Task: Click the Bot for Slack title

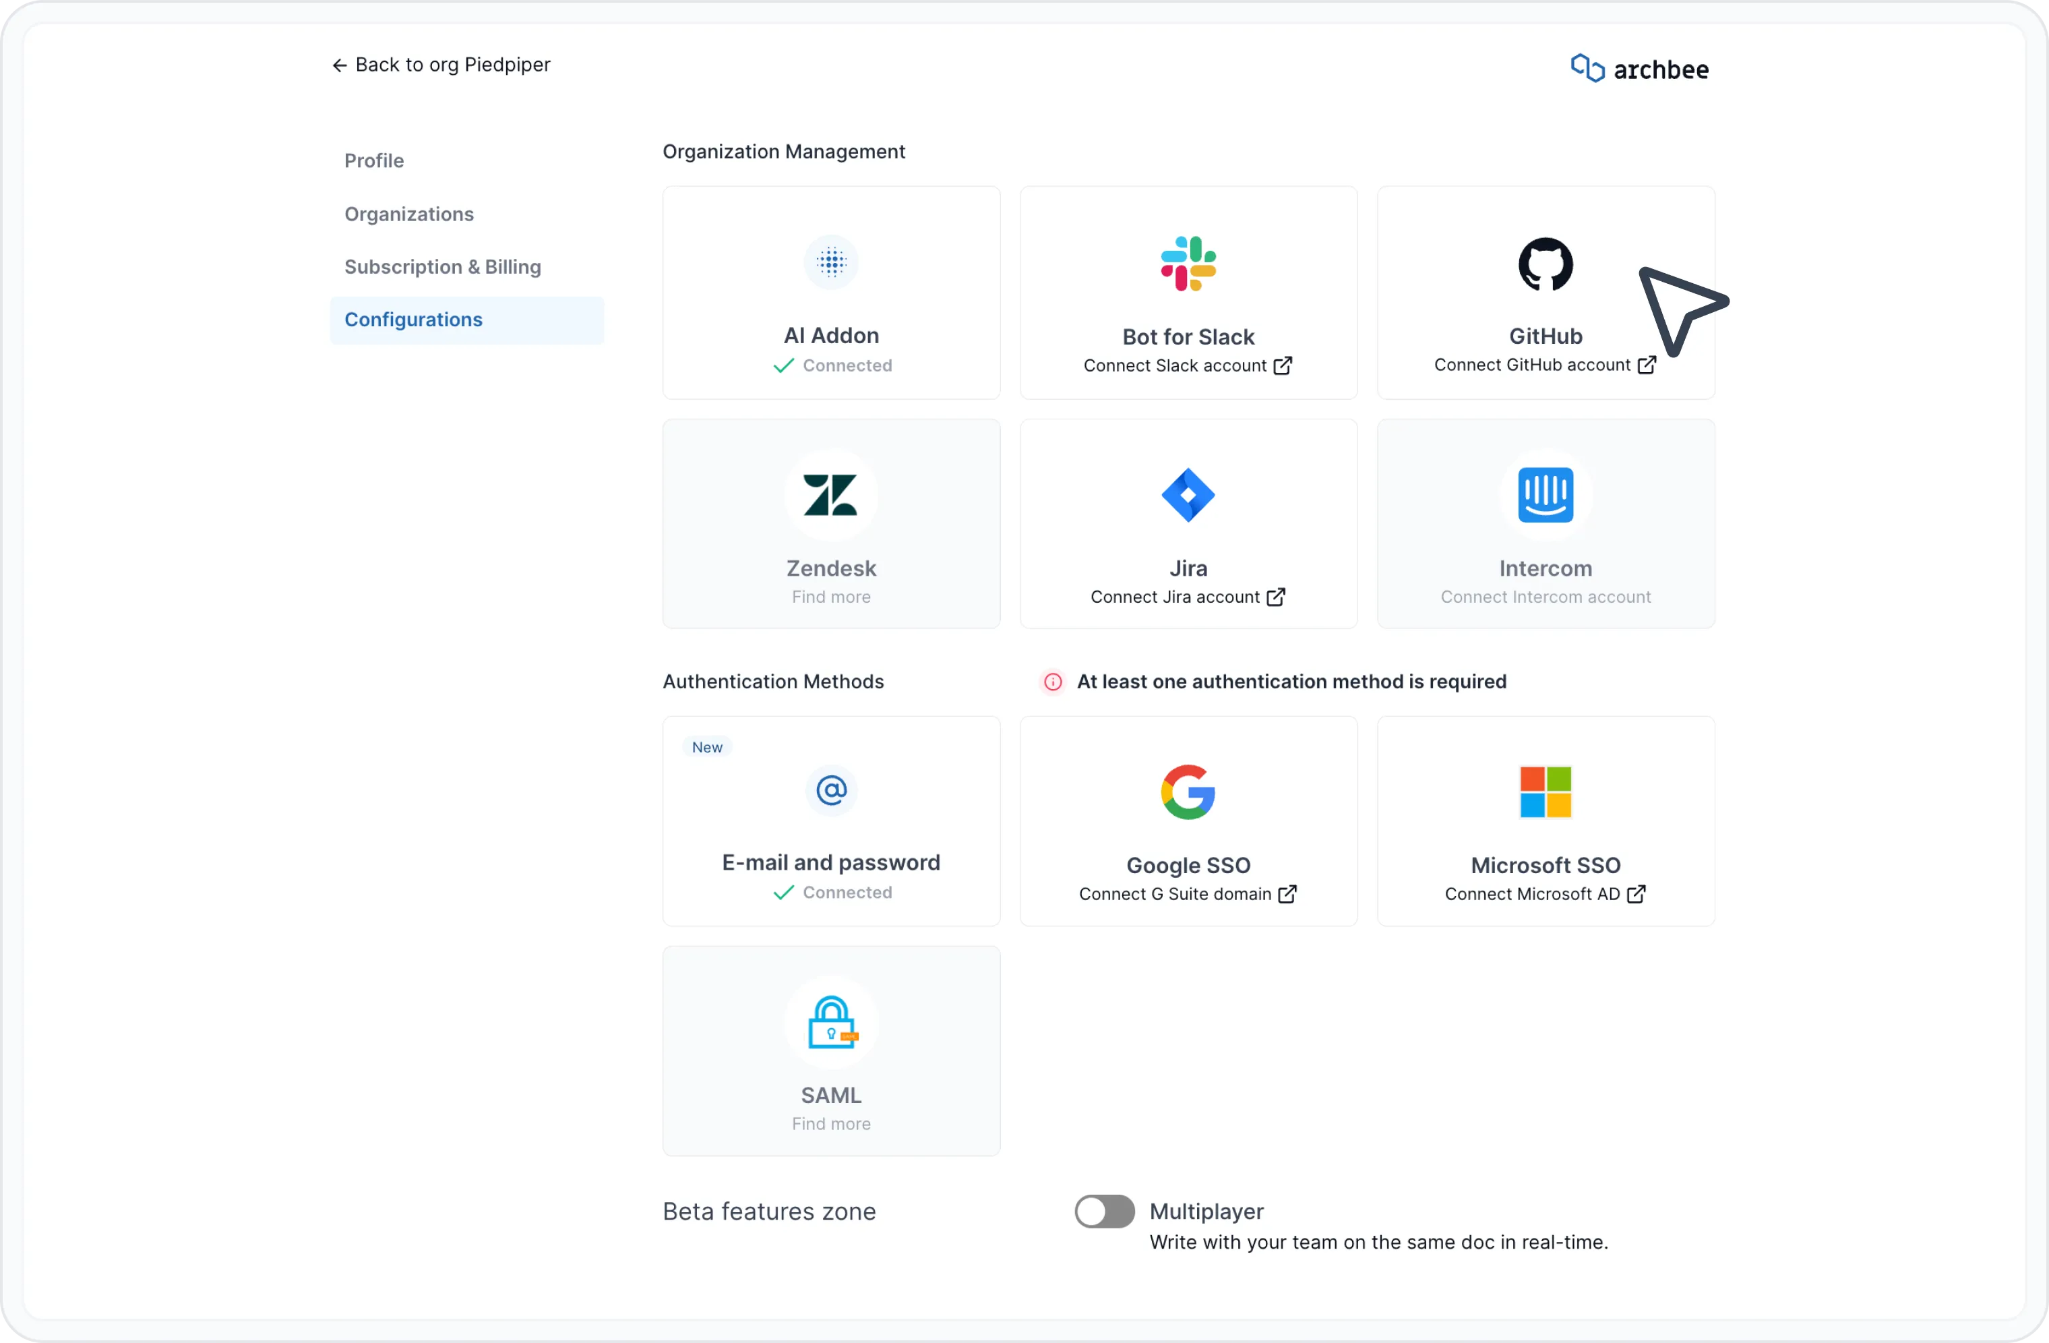Action: click(1188, 336)
